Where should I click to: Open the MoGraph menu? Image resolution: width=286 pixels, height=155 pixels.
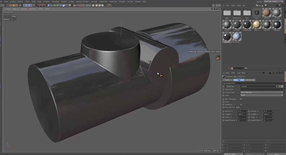[94, 2]
